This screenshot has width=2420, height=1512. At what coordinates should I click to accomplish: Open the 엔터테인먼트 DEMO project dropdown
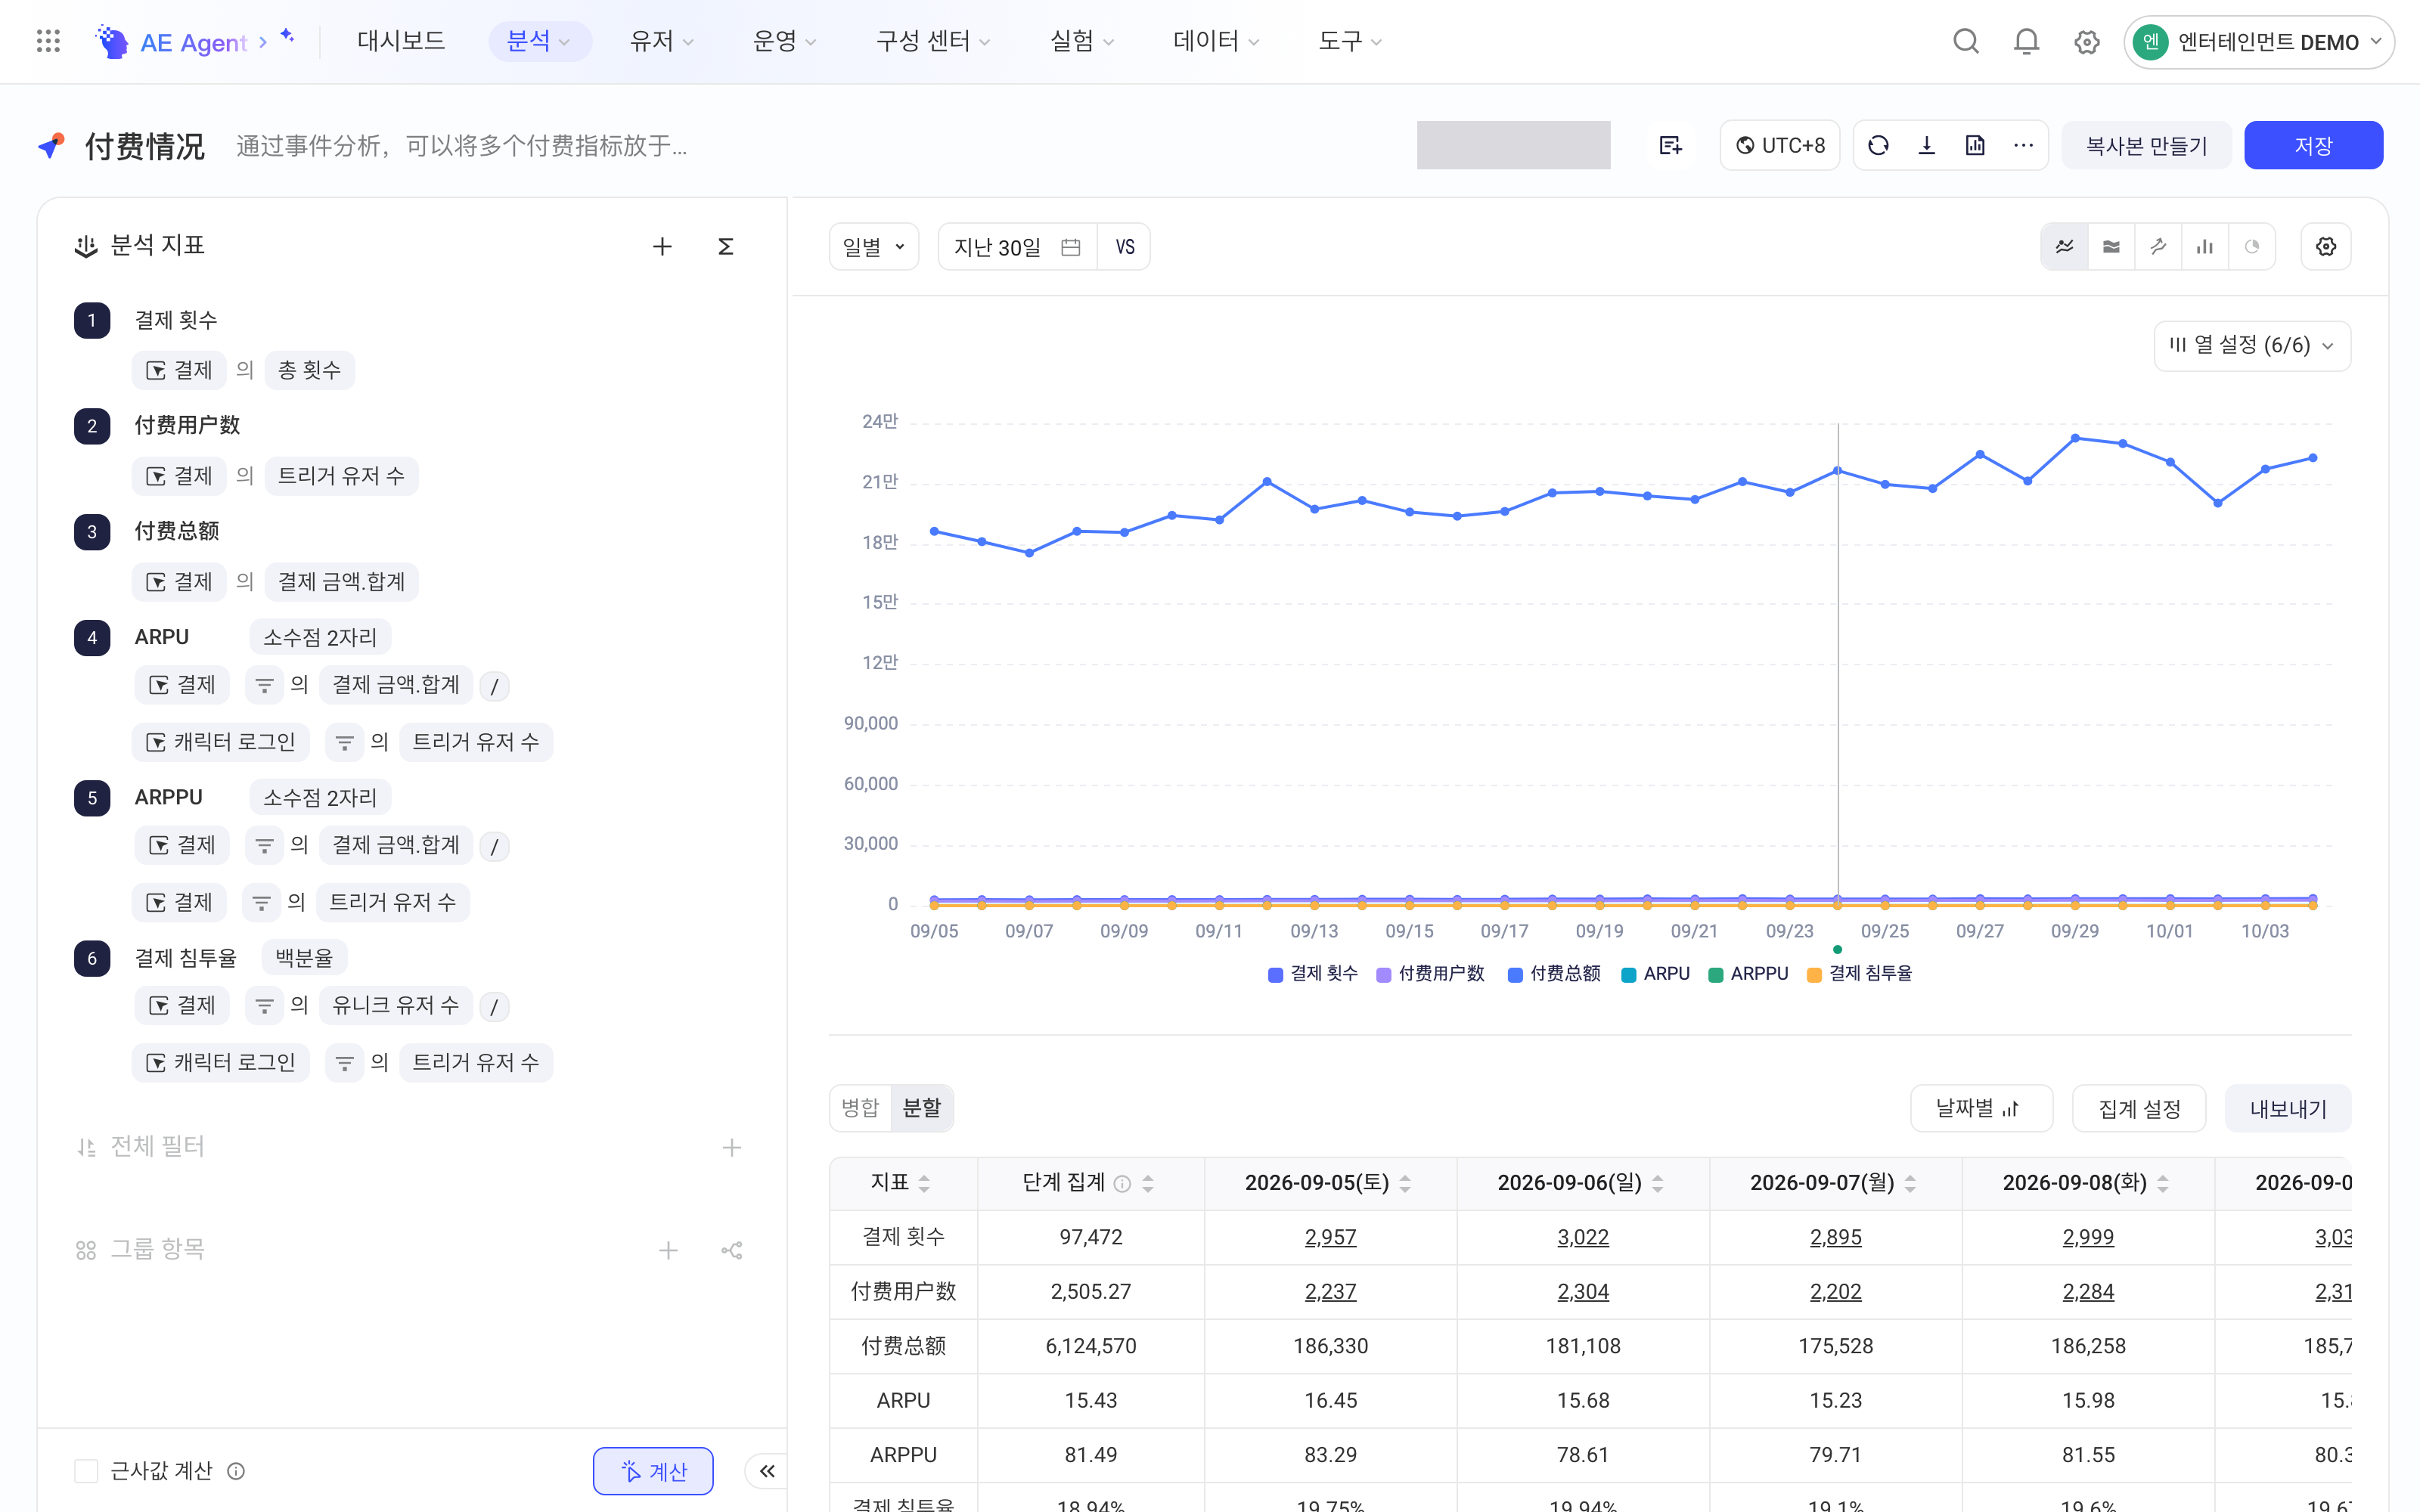pyautogui.click(x=2259, y=42)
